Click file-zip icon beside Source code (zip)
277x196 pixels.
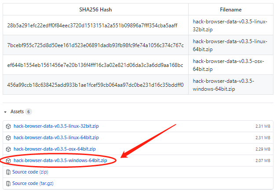[8, 172]
